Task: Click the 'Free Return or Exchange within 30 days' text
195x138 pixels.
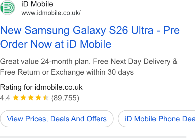Action: coord(67,72)
